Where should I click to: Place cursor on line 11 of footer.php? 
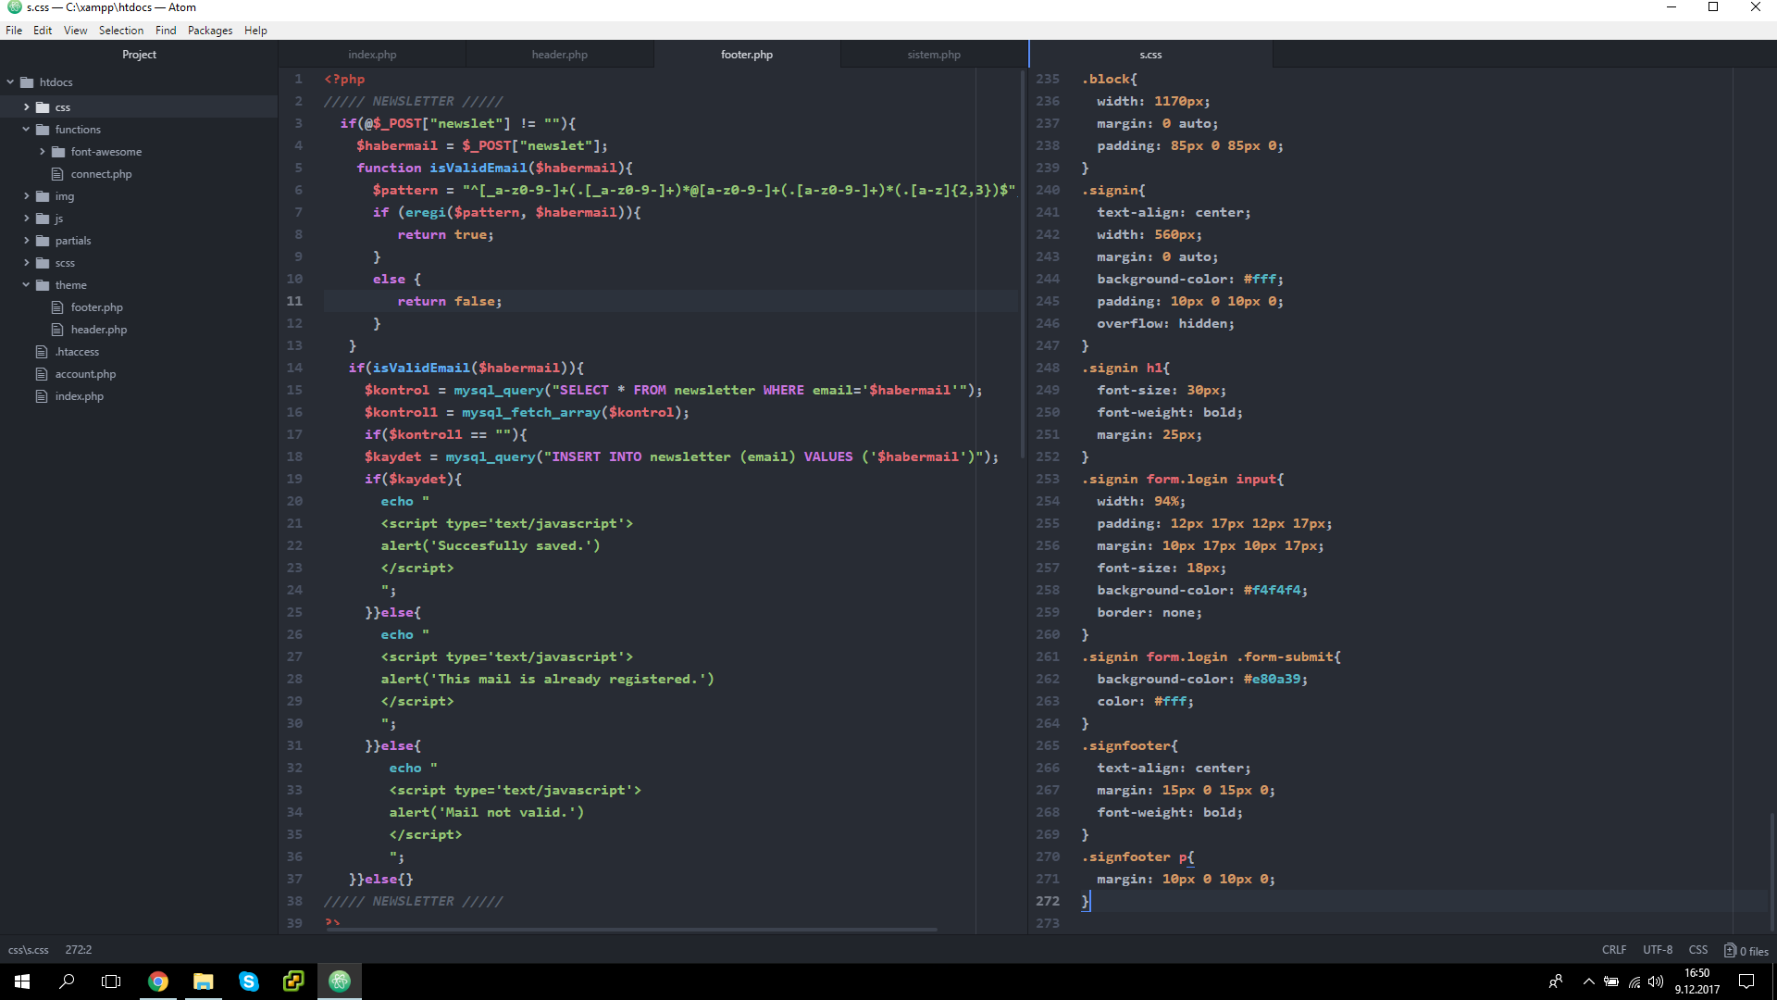(671, 301)
